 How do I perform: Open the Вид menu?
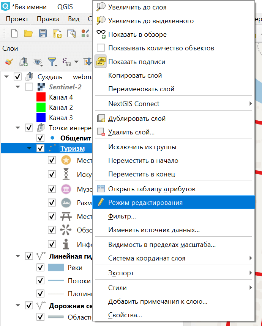(x=74, y=19)
